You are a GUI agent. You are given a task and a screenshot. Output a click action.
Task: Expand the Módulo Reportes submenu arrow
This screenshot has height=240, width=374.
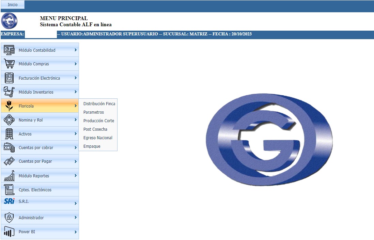(75, 176)
